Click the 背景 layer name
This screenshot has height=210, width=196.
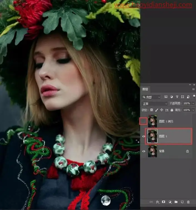[162, 151]
